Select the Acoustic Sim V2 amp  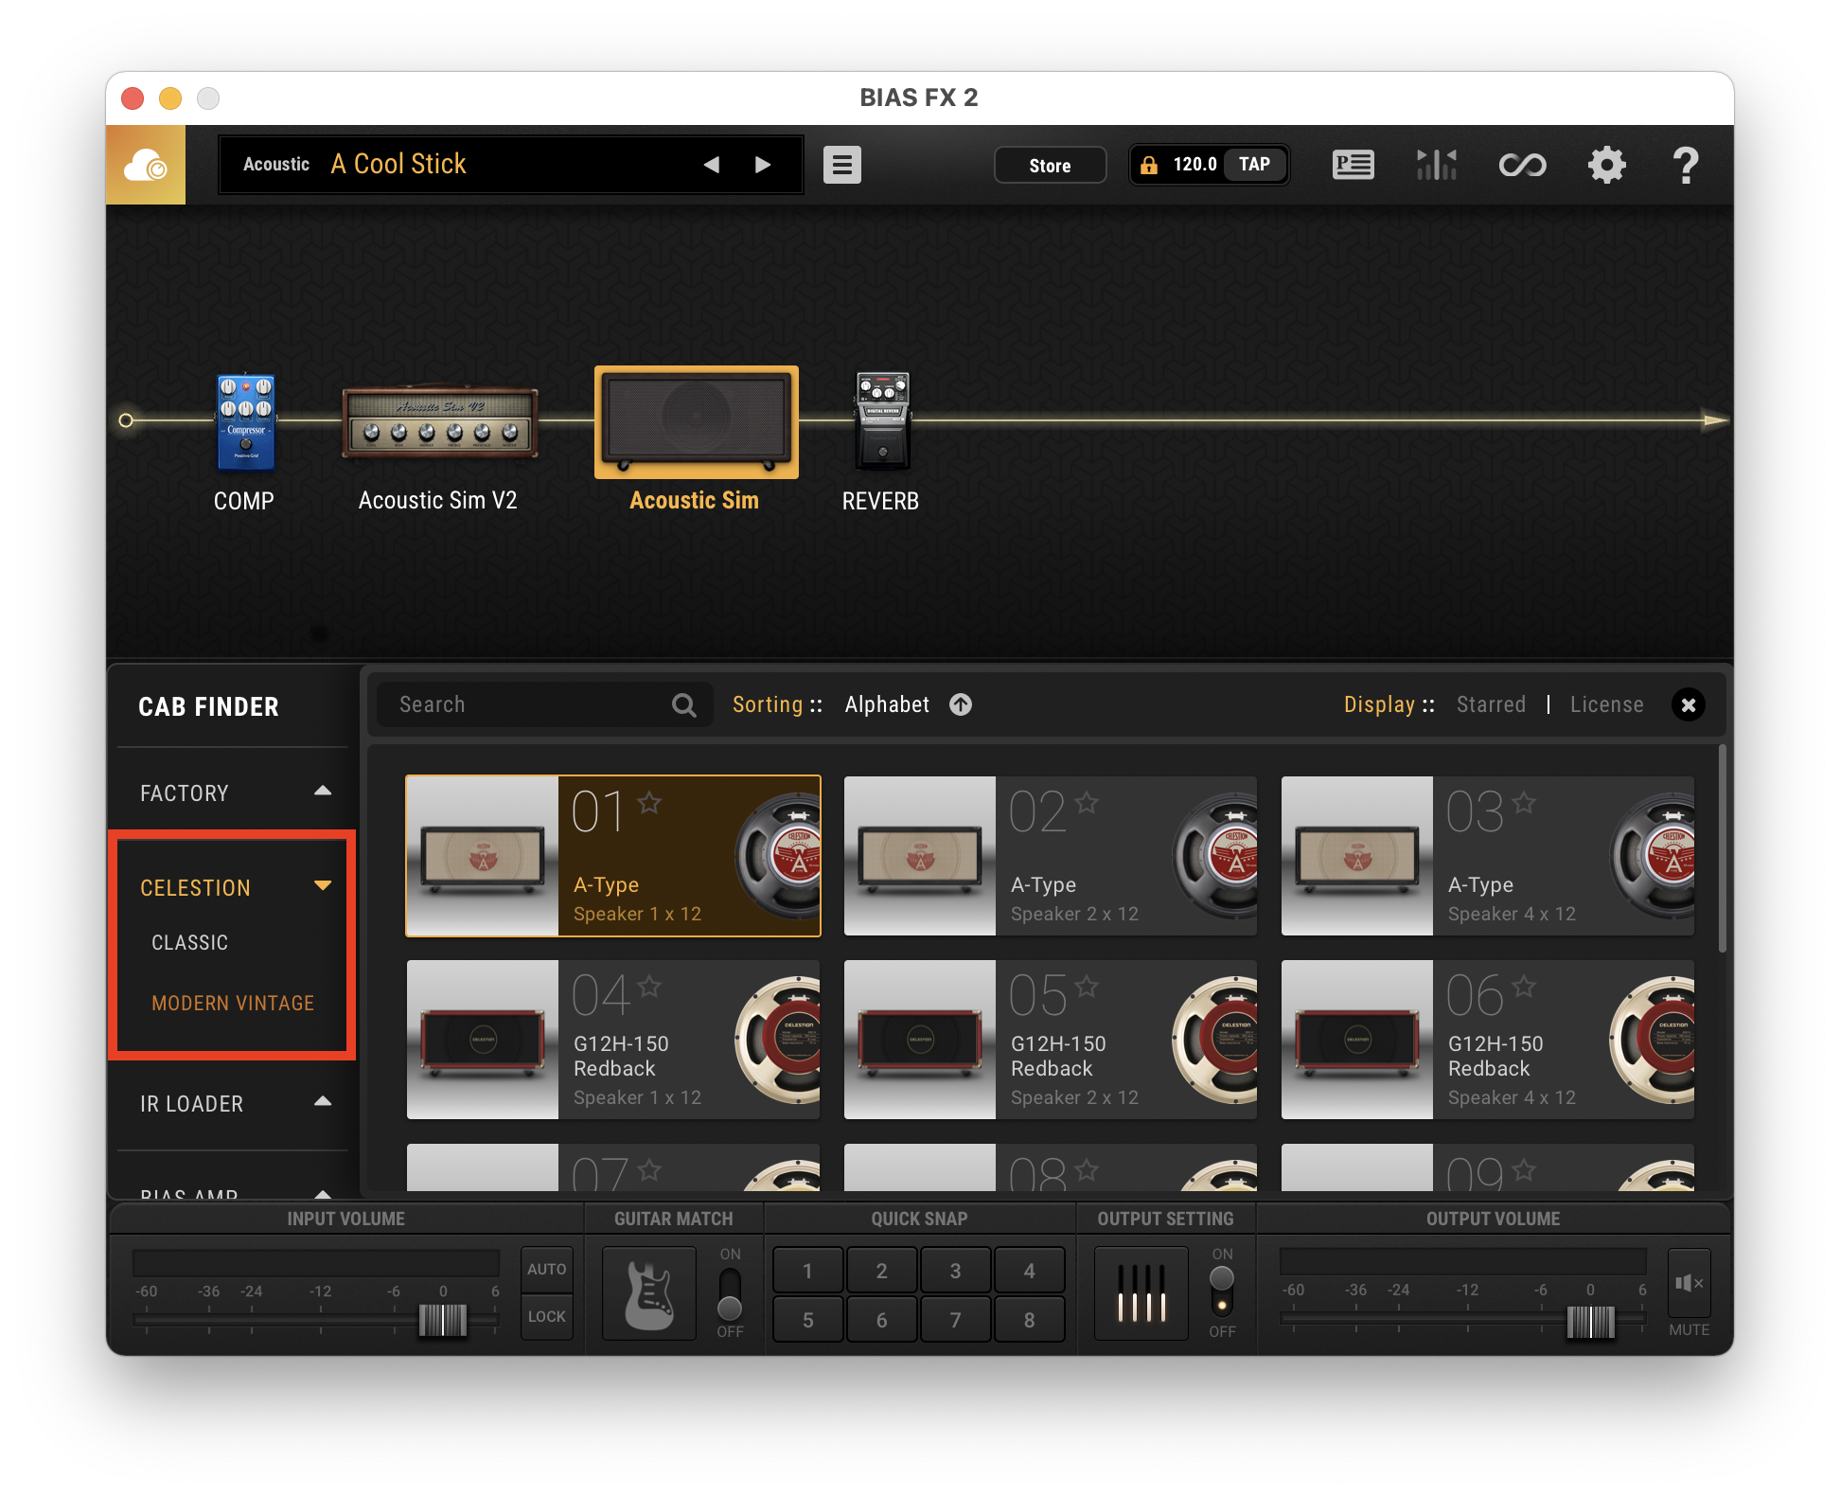(x=439, y=422)
